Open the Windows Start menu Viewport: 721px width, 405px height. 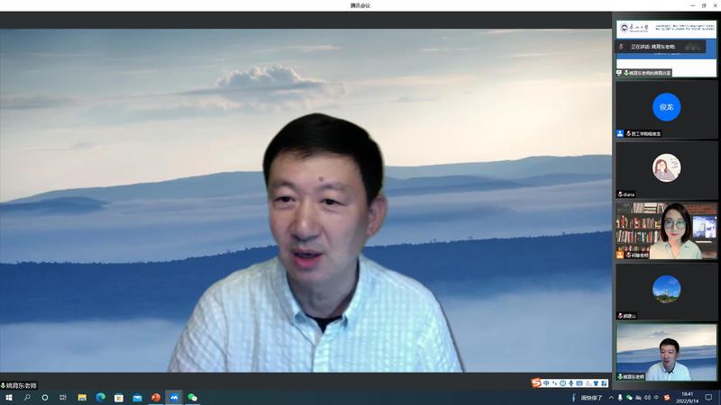click(8, 397)
